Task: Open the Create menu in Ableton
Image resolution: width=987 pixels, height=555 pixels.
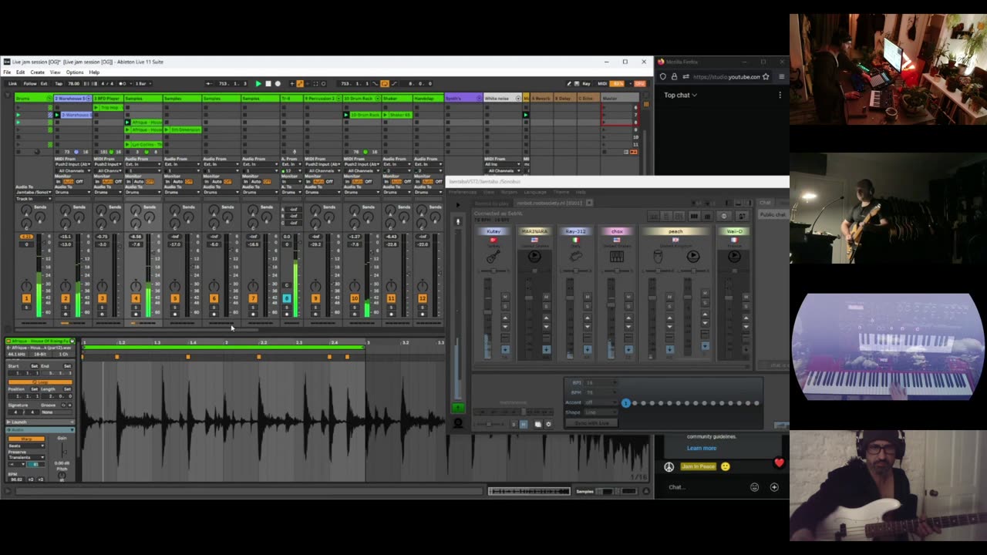Action: 37,72
